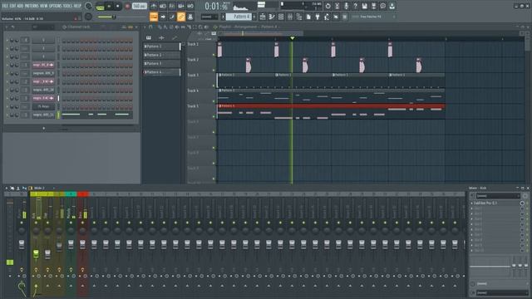This screenshot has width=532, height=299.
Task: Click the orange highlighted link icon
Action: tap(181, 17)
